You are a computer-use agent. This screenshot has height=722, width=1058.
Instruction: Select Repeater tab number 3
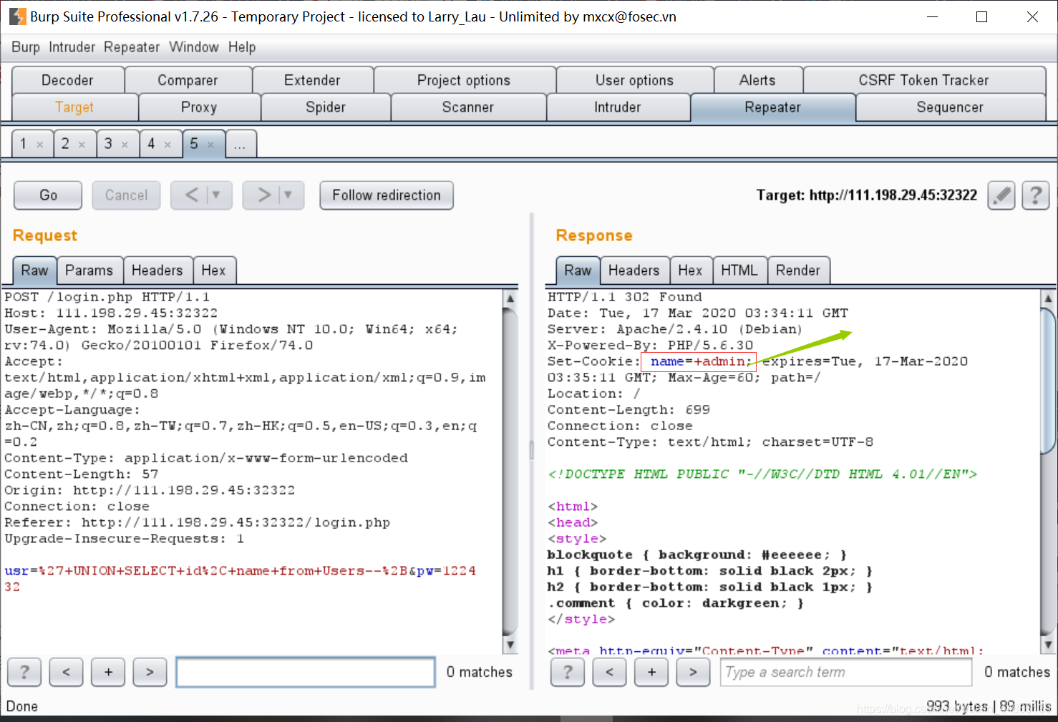109,144
